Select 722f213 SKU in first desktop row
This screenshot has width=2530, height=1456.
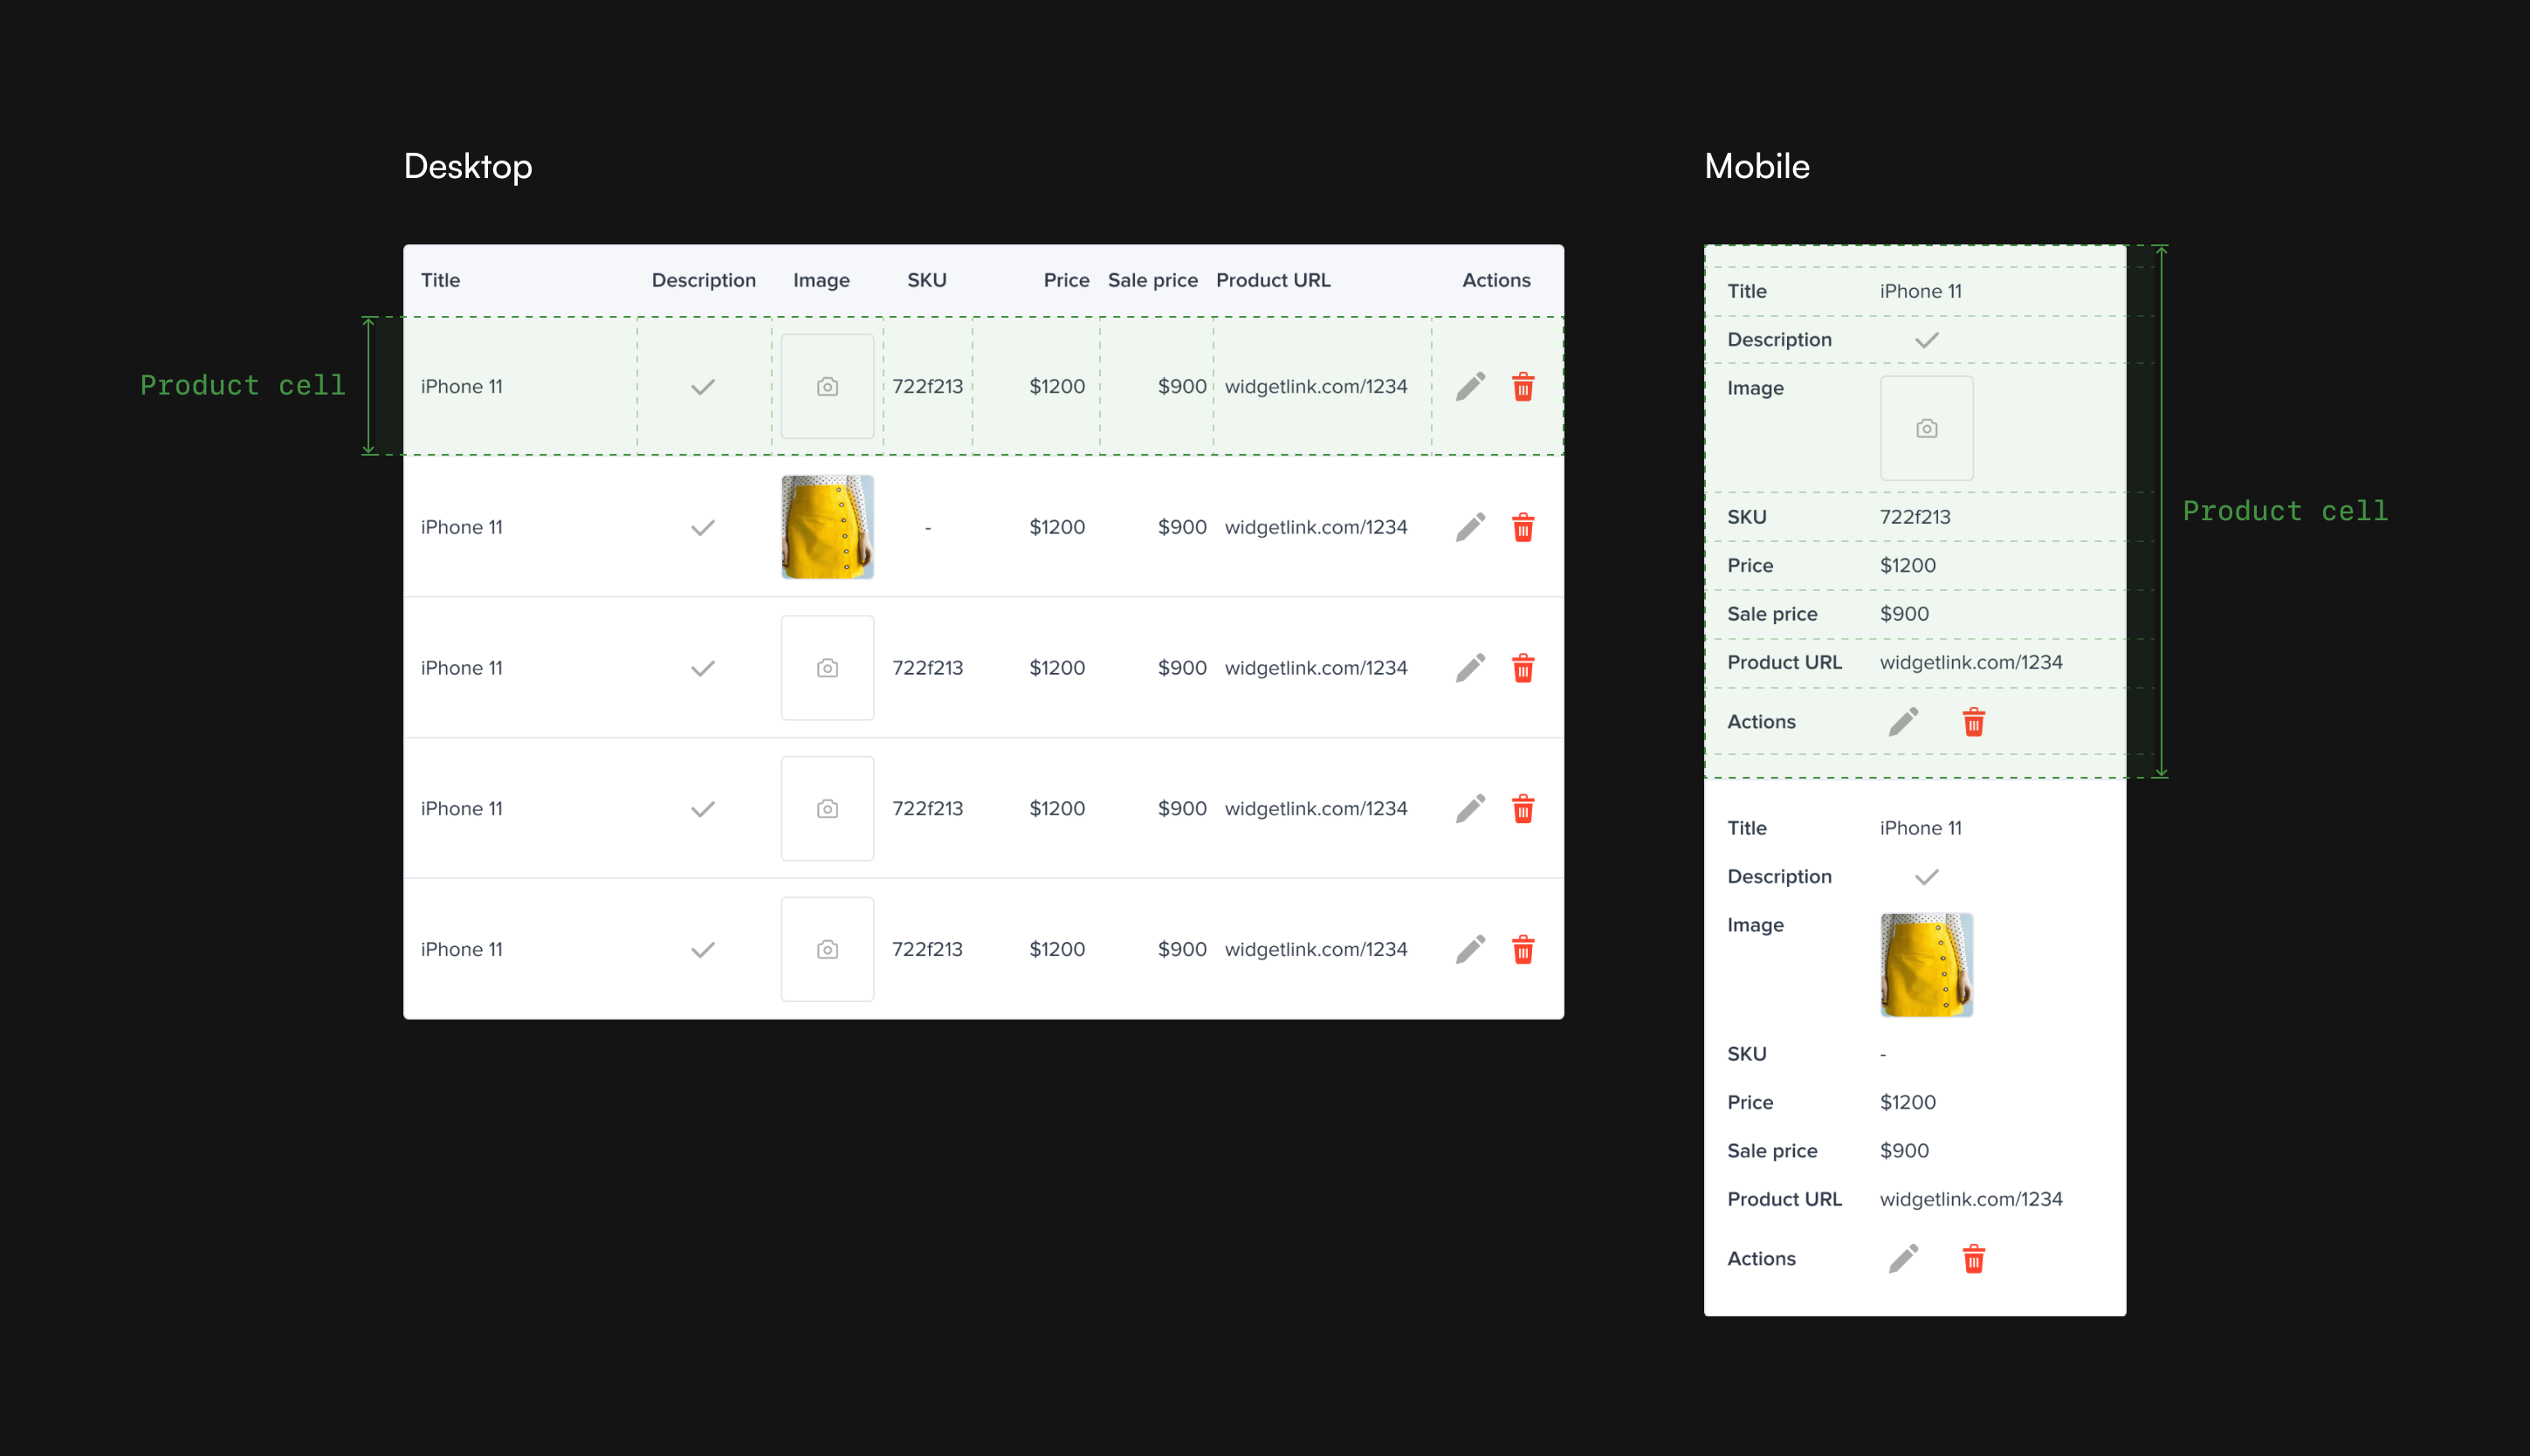click(x=927, y=386)
